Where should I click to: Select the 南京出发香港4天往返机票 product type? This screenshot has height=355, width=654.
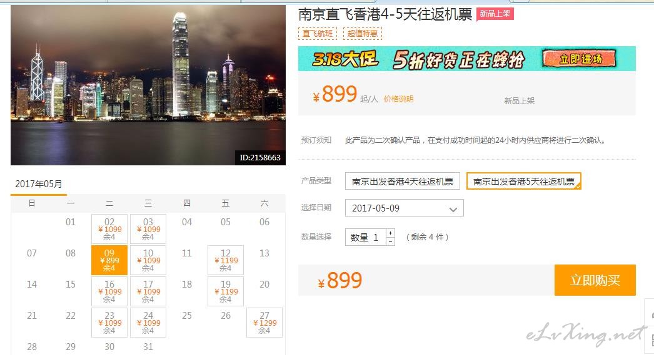tap(403, 181)
